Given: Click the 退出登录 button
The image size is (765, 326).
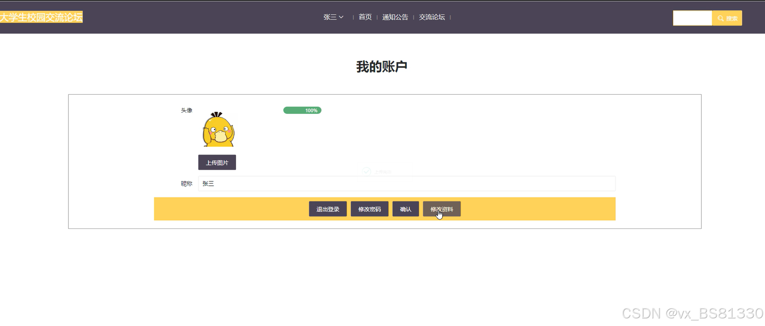Looking at the screenshot, I should coord(328,209).
